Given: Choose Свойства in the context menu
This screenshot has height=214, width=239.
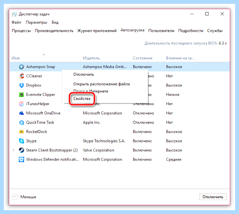Looking at the screenshot, I should 82,99.
